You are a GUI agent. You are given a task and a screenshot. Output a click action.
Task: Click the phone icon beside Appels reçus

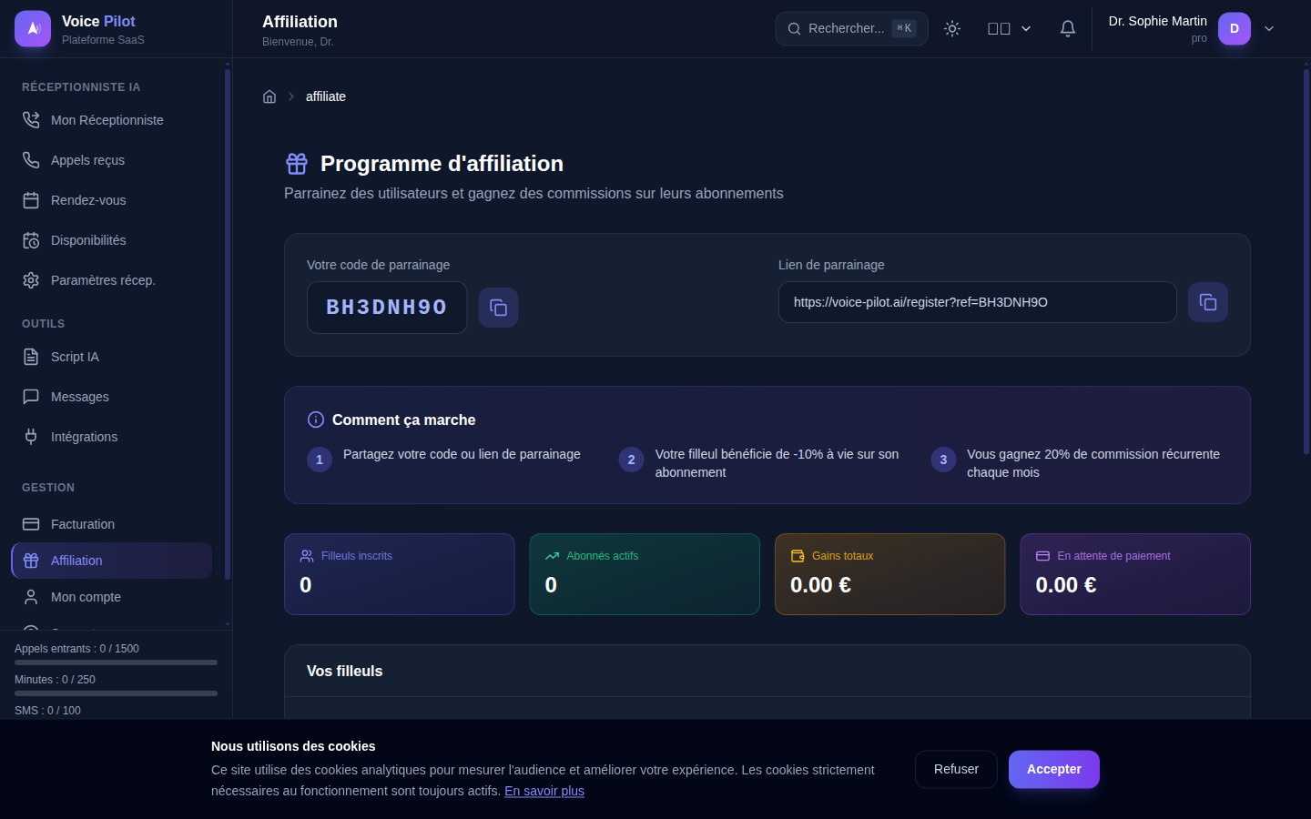point(31,160)
